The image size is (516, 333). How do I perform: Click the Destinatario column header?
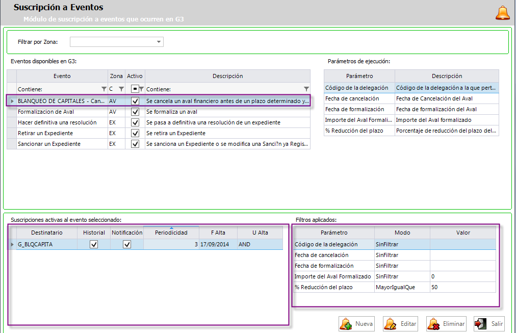(46, 233)
